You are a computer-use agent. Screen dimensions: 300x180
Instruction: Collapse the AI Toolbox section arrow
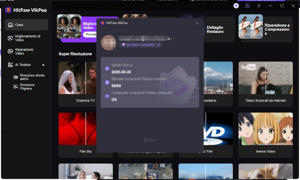click(43, 65)
